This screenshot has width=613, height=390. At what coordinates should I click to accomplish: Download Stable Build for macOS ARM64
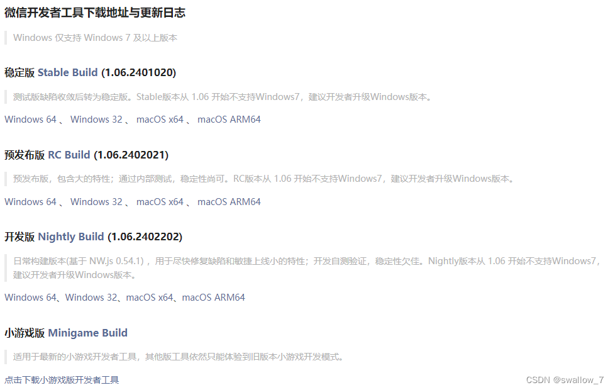point(229,120)
